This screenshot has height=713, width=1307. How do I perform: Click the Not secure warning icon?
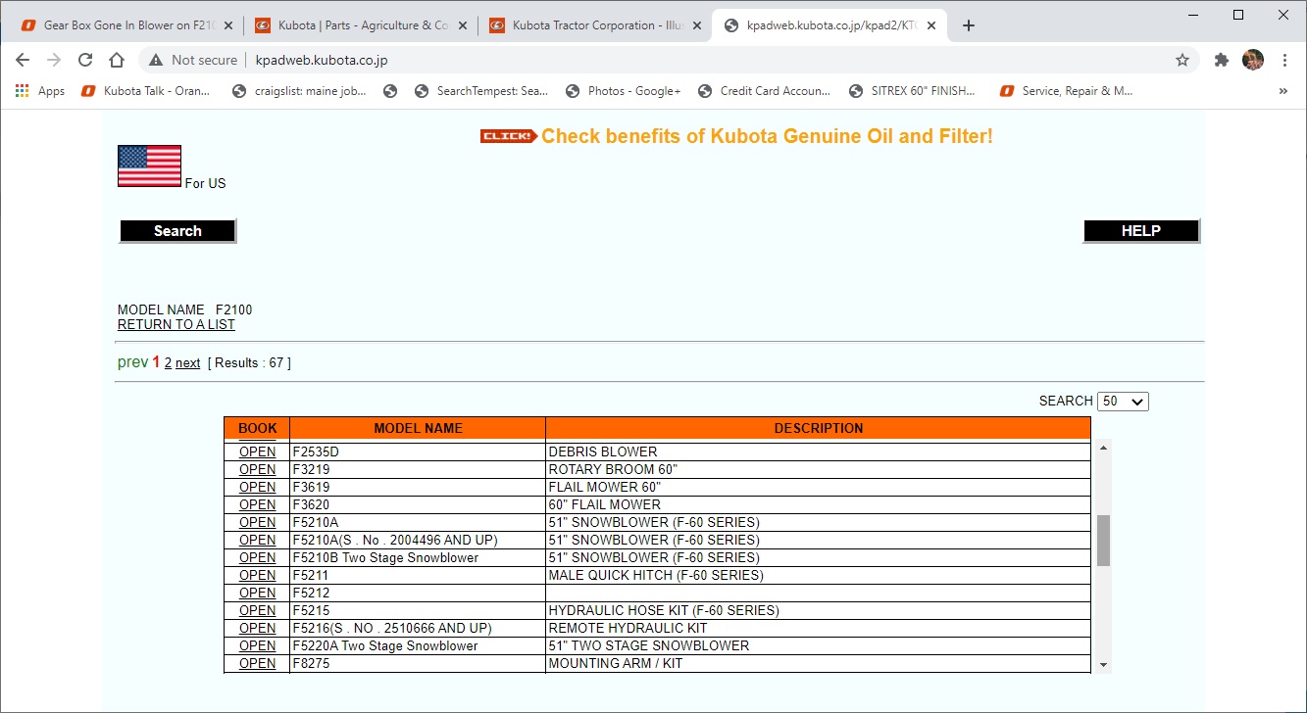[156, 60]
